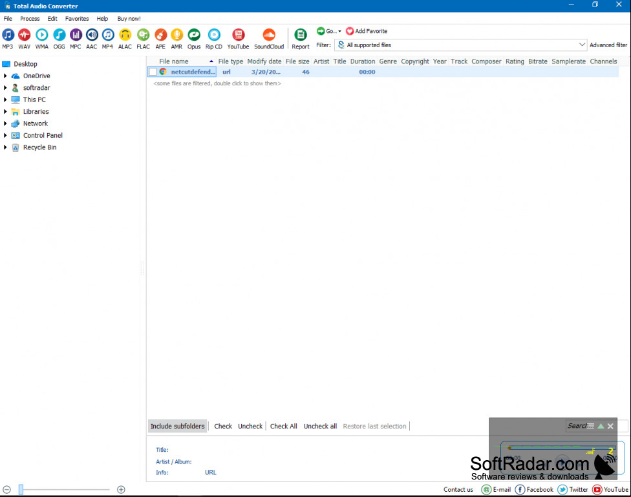Click the Add Favorite heart icon
The image size is (631, 497).
(350, 31)
